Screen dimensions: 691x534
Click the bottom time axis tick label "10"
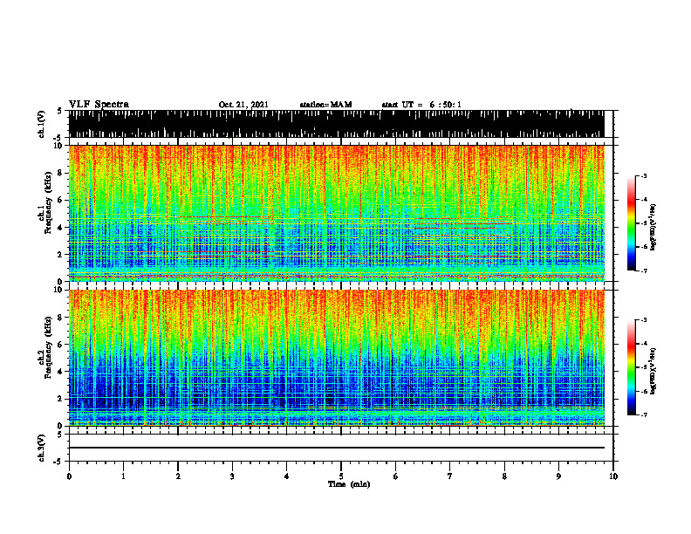pyautogui.click(x=613, y=476)
